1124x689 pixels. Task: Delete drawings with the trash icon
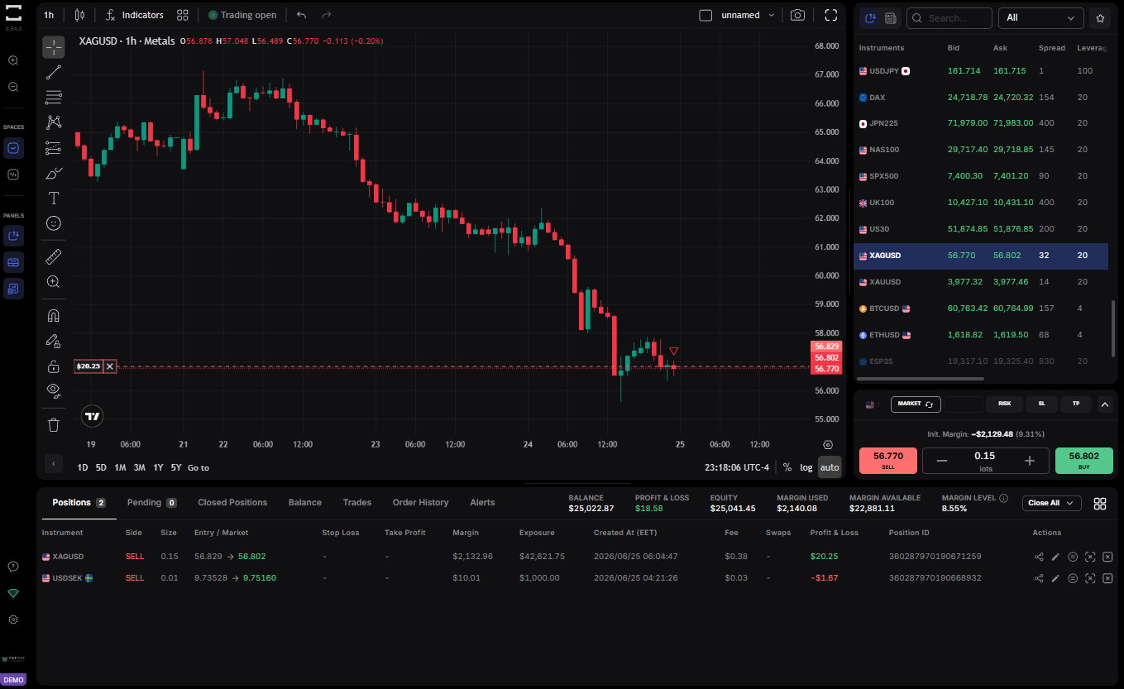(54, 425)
